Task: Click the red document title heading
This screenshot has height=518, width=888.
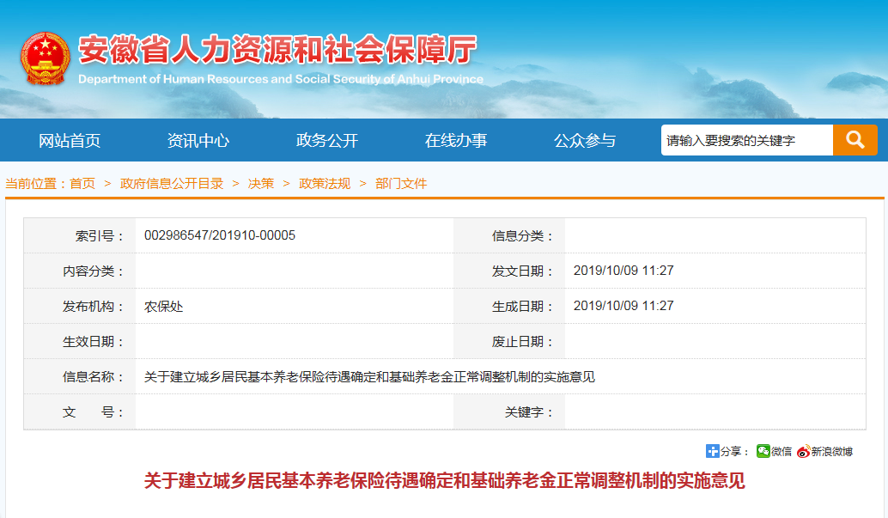Action: pos(444,481)
